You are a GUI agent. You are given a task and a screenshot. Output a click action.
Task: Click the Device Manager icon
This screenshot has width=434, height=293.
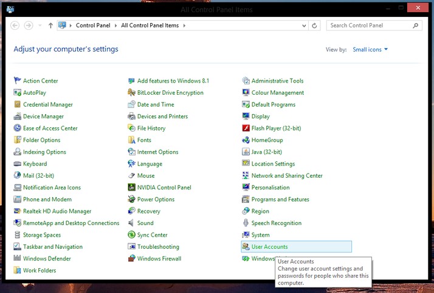(x=17, y=116)
